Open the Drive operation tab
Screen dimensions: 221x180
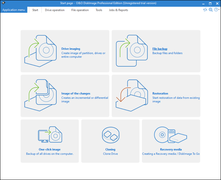tap(55, 10)
